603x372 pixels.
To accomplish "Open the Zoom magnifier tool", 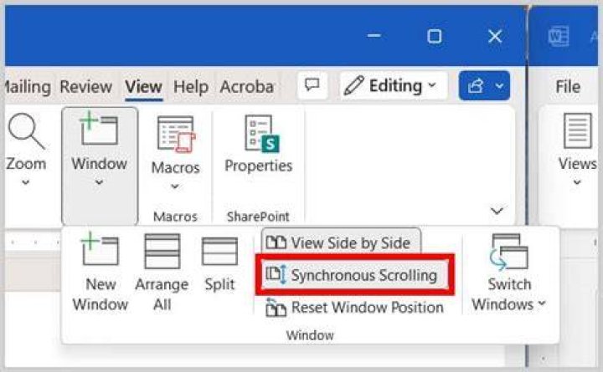I will pos(26,150).
